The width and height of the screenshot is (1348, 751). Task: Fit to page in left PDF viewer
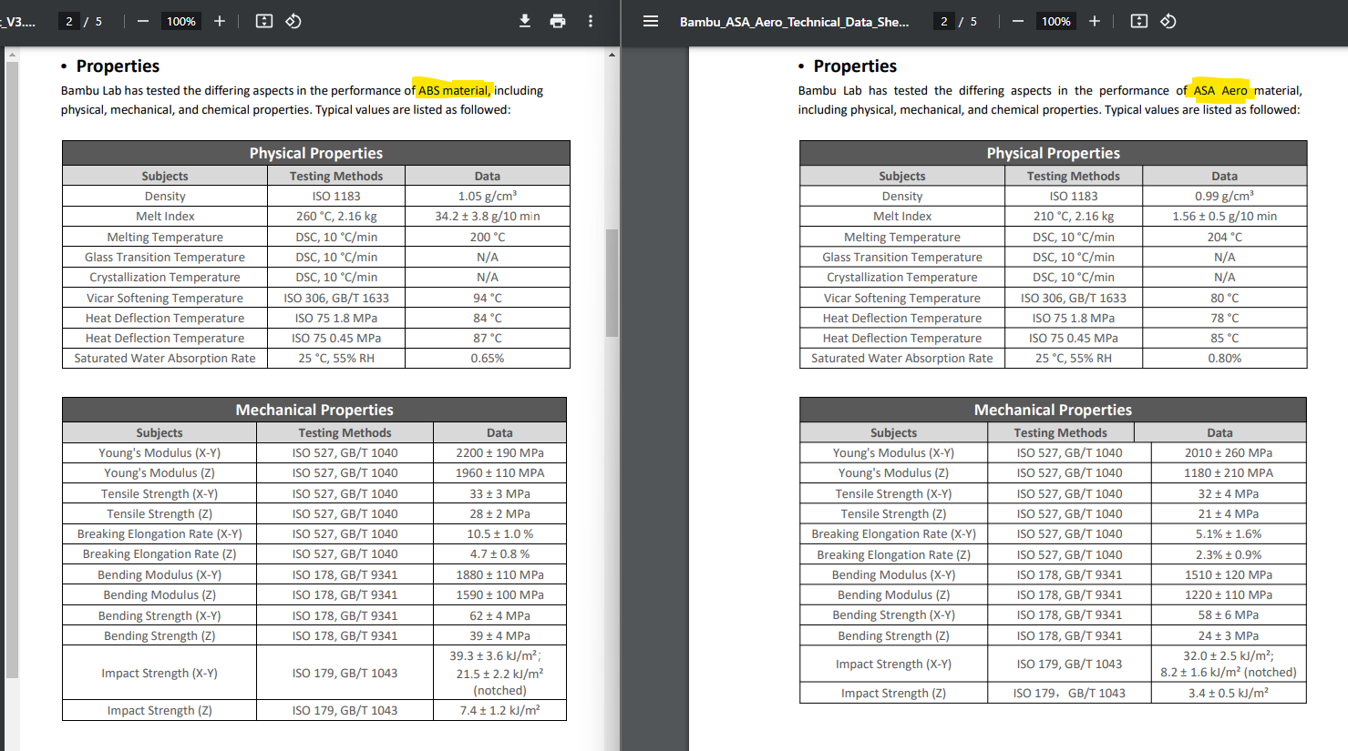coord(264,21)
